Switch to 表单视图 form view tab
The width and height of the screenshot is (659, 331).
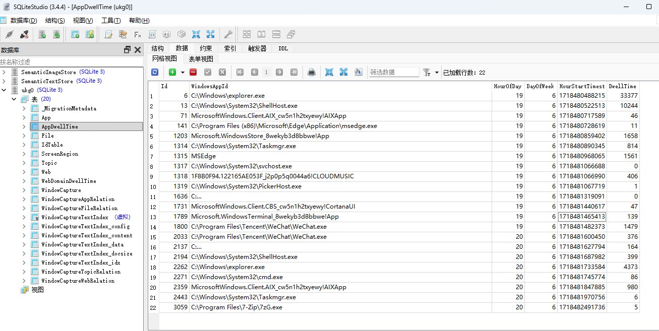(201, 59)
